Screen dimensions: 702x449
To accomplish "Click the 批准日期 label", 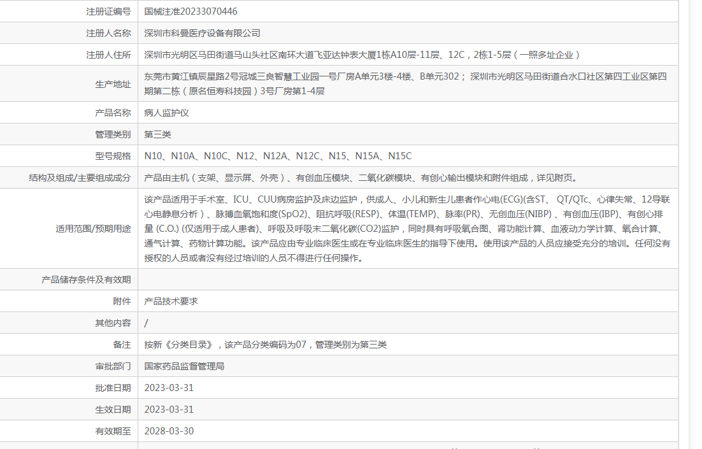I will click(113, 388).
